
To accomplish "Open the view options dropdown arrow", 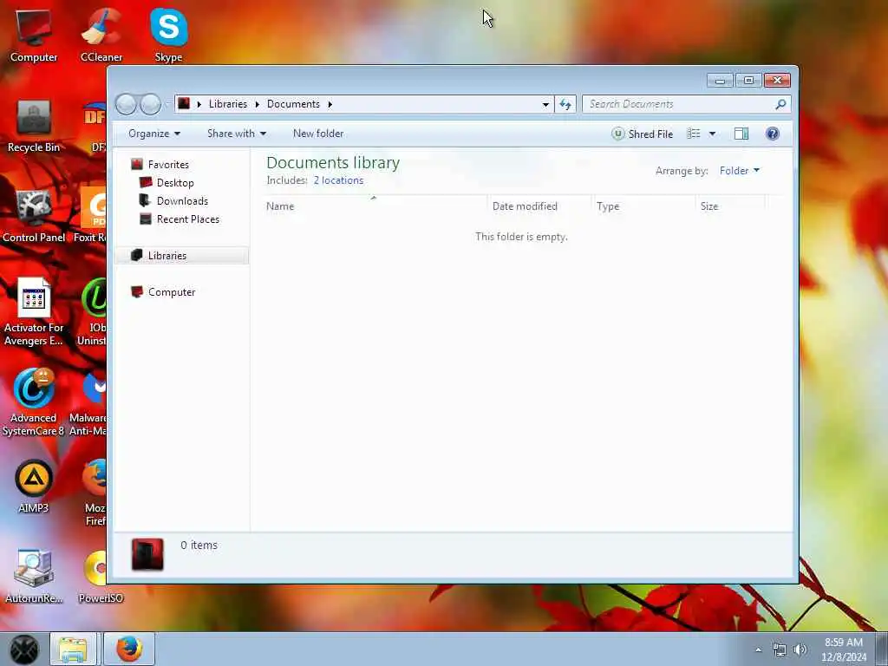I will (712, 134).
